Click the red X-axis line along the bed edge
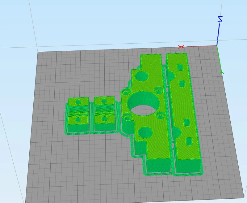Screen dimensions: 247x203 (201, 46)
